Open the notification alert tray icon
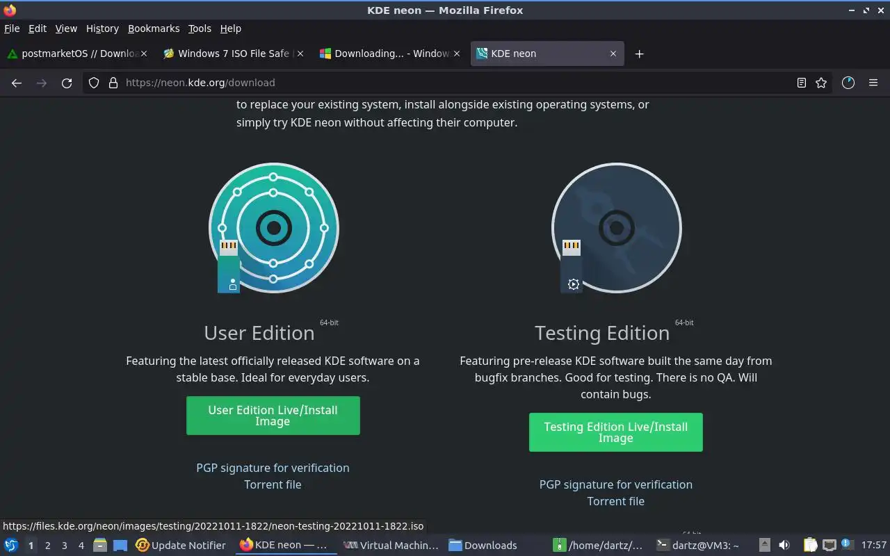The height and width of the screenshot is (556, 890). [846, 544]
